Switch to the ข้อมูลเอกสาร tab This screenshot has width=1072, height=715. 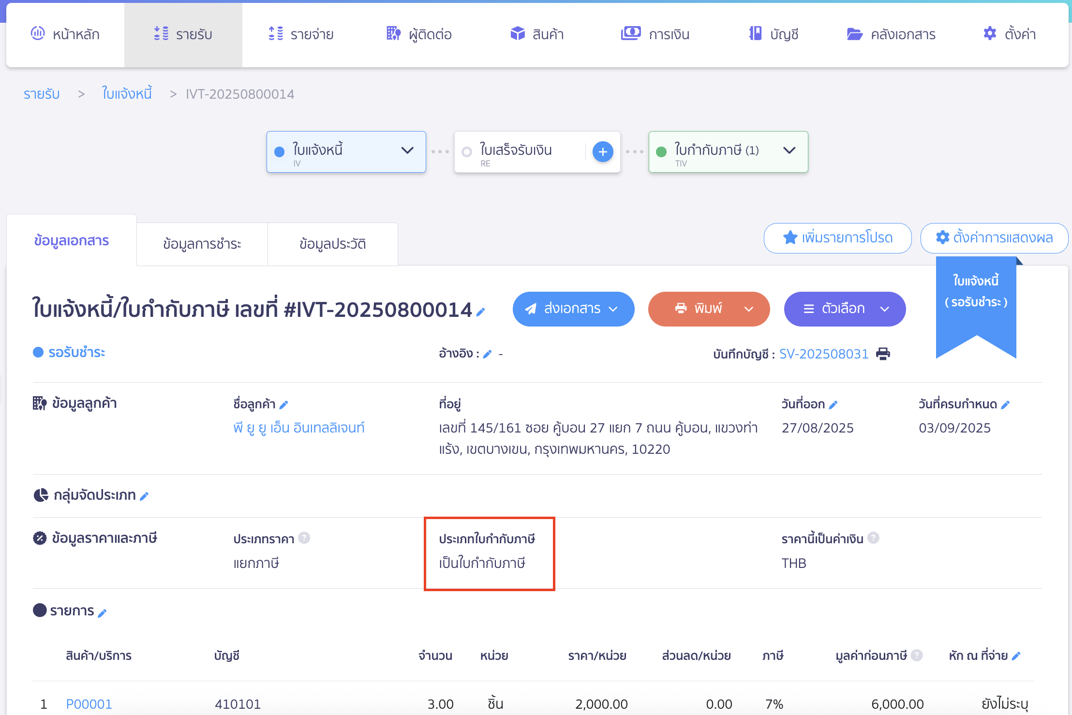pos(72,240)
